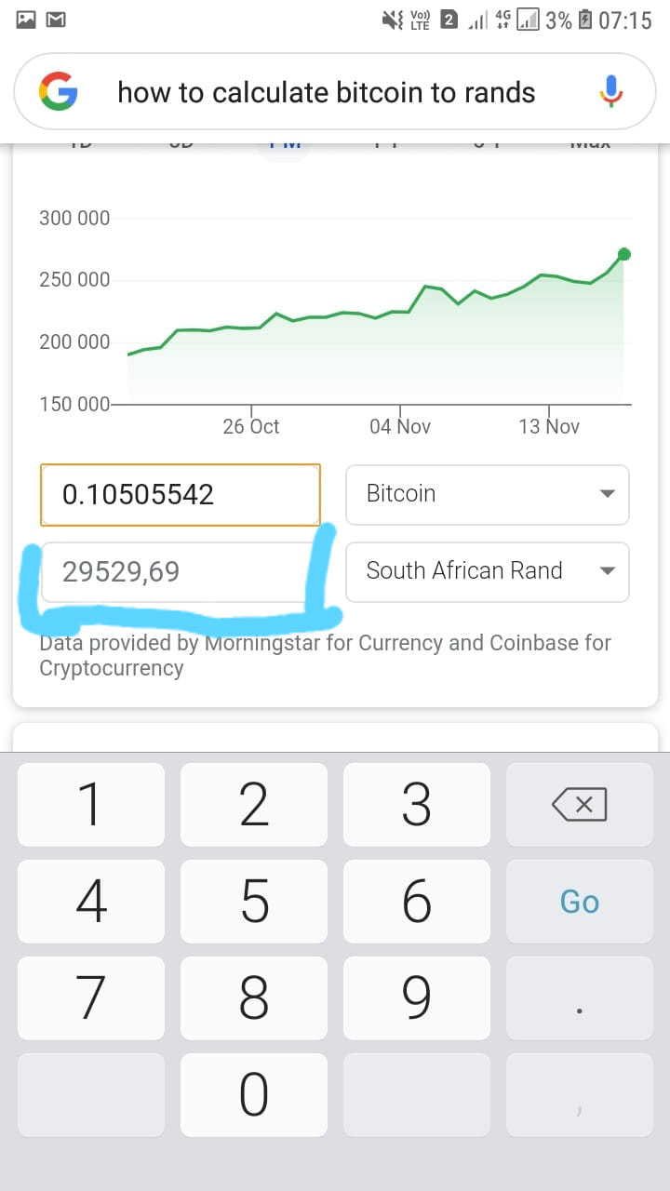The height and width of the screenshot is (1191, 670).
Task: Select the Max chart range tab
Action: pyautogui.click(x=589, y=146)
